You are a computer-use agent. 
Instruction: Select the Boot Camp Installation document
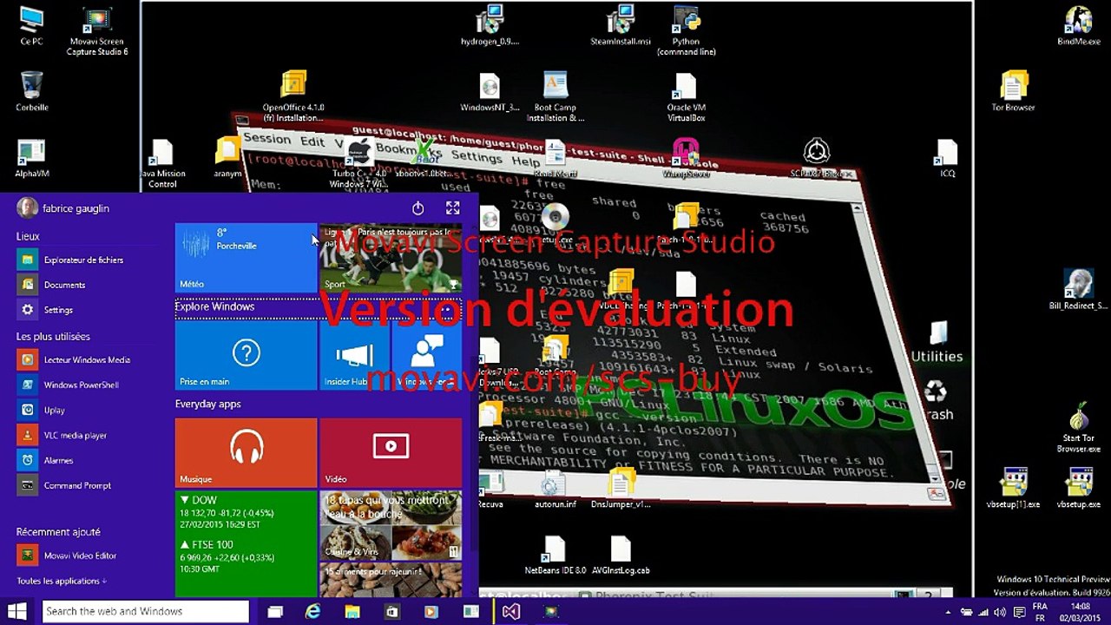(x=555, y=97)
